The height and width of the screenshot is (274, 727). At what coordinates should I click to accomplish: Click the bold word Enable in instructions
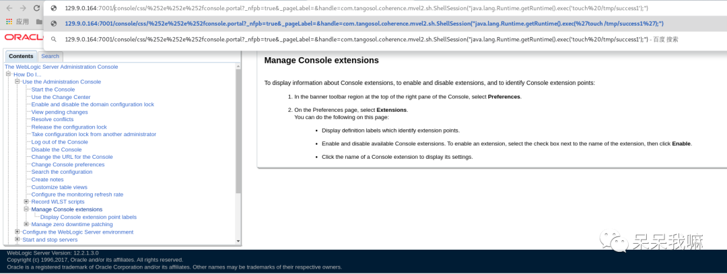pos(681,143)
